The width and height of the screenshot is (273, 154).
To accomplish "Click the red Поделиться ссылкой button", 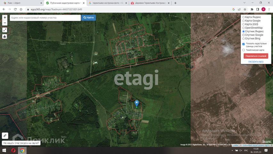I will [256, 56].
